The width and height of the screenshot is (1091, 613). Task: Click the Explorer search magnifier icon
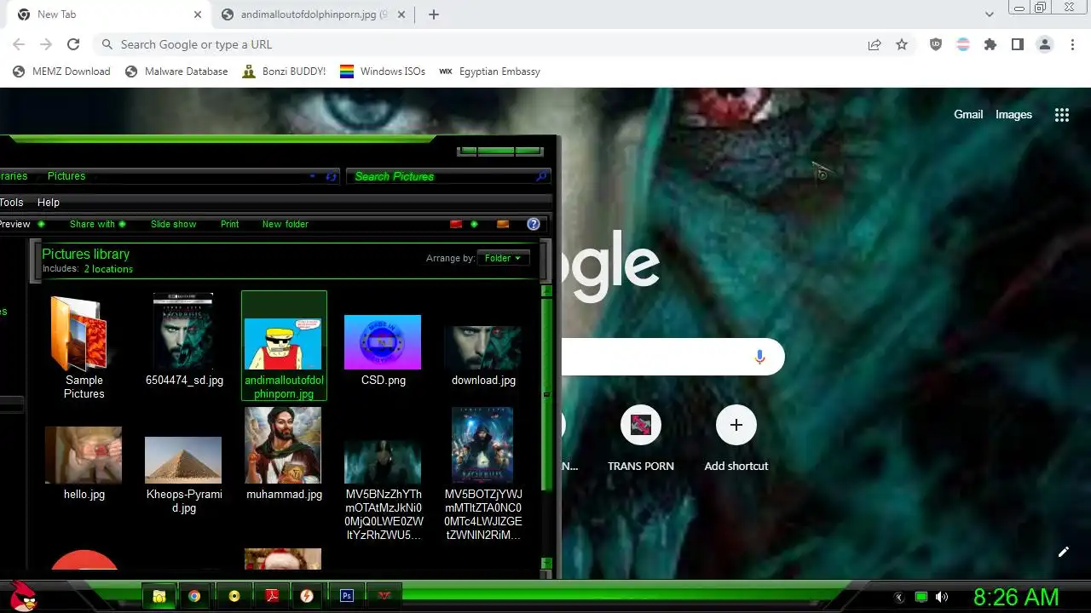tap(541, 176)
